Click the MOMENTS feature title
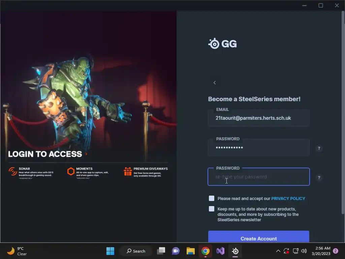Image resolution: width=345 pixels, height=259 pixels. point(84,169)
